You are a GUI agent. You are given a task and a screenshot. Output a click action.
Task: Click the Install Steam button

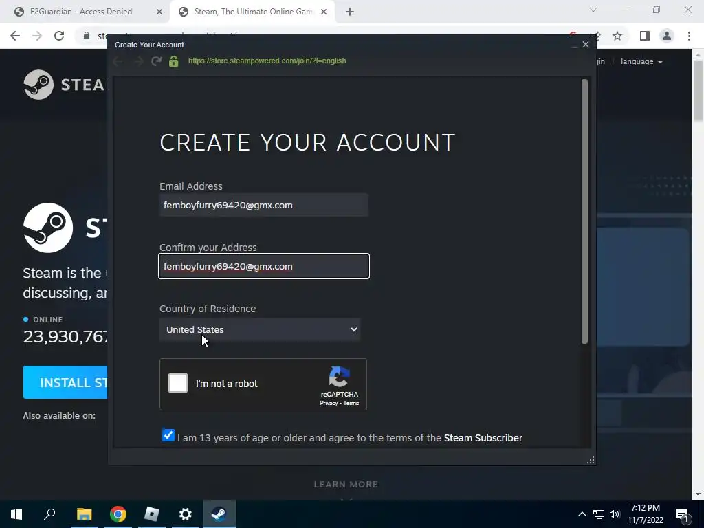(x=65, y=382)
